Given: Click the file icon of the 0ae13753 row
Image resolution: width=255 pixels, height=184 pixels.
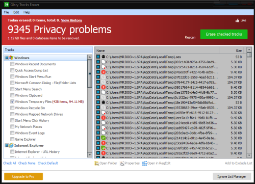Looking at the screenshot, I should tap(103, 92).
